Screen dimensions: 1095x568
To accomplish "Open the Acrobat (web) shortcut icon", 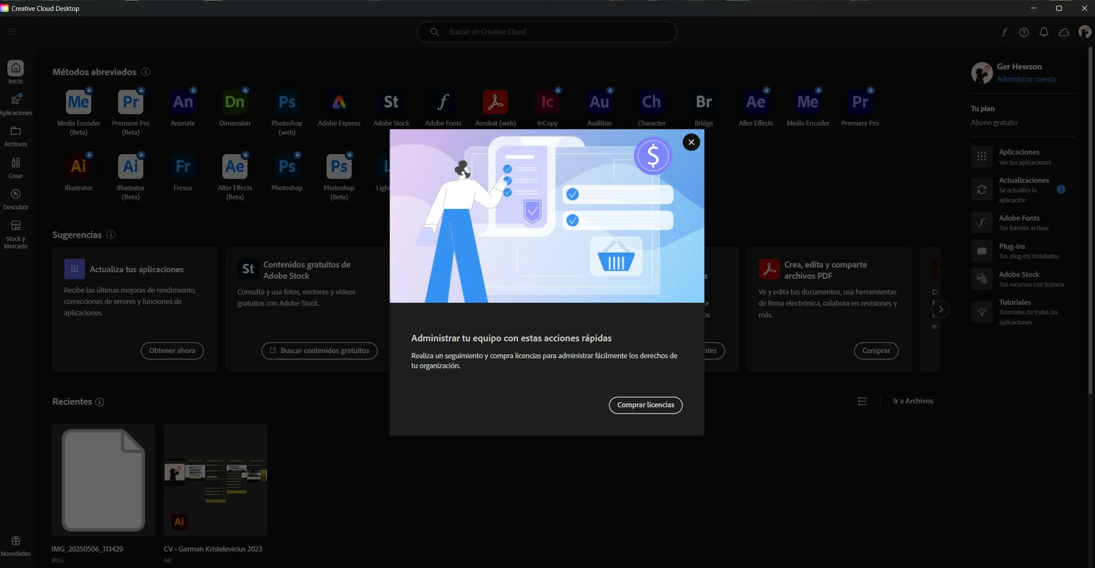I will click(x=495, y=102).
